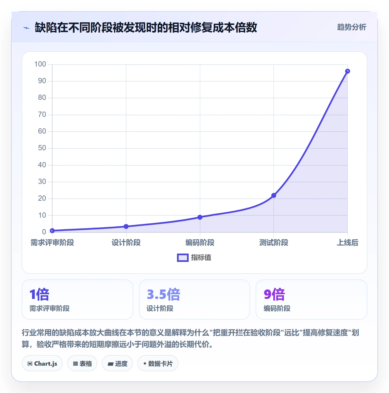The image size is (389, 393).
Task: Click the 指标值 legend label
Action: pyautogui.click(x=201, y=258)
